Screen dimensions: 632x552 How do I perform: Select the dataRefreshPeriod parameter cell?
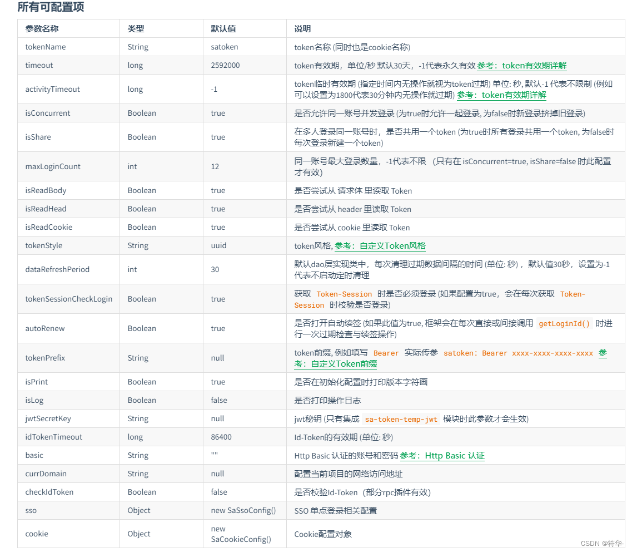68,269
